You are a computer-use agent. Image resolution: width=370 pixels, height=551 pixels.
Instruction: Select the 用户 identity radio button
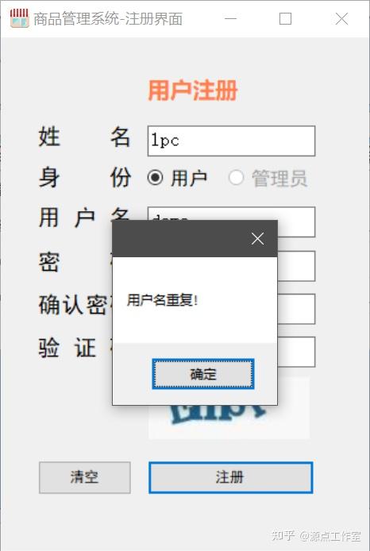point(156,177)
